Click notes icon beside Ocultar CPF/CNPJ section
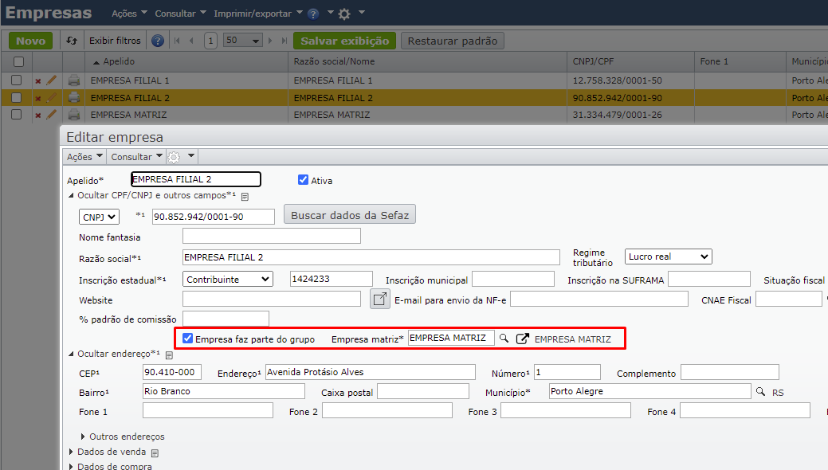The width and height of the screenshot is (828, 470). point(245,197)
